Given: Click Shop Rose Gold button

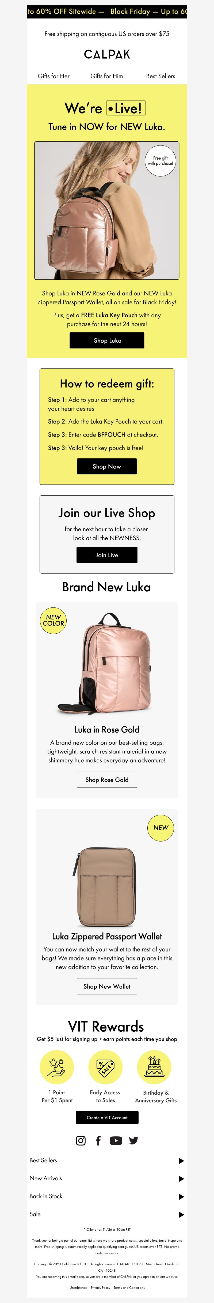Looking at the screenshot, I should click(x=107, y=779).
